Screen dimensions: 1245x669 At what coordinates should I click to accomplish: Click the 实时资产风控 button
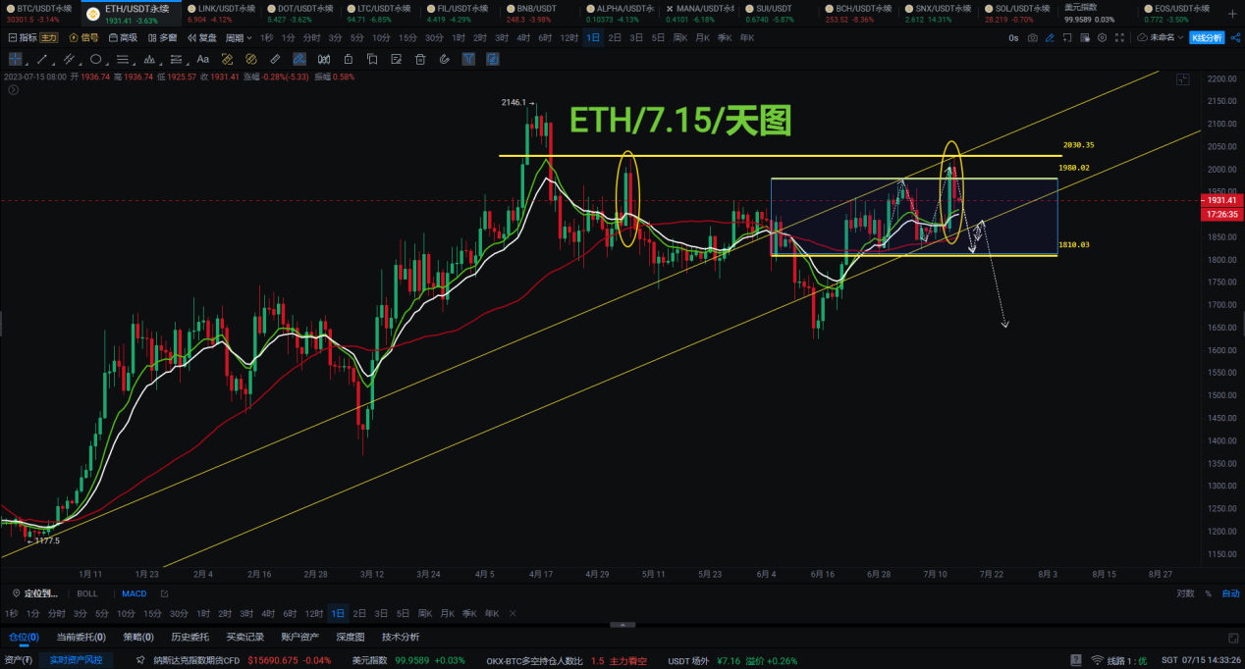77,660
